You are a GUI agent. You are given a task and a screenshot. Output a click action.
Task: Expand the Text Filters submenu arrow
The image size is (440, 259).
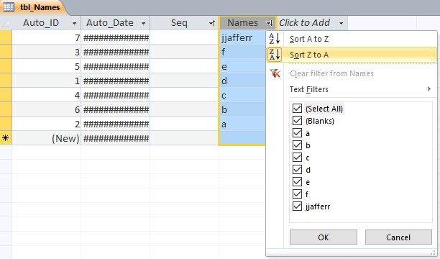pos(429,89)
